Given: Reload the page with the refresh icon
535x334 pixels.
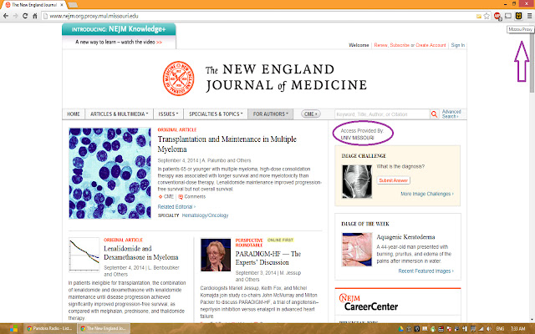Looking at the screenshot, I should coord(25,16).
